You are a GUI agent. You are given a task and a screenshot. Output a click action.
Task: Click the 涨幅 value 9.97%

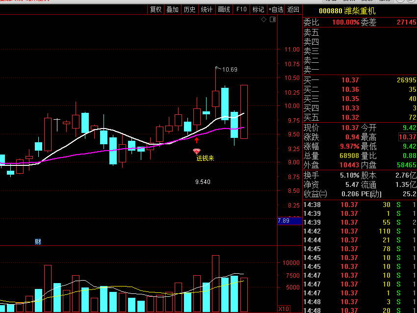[349, 146]
